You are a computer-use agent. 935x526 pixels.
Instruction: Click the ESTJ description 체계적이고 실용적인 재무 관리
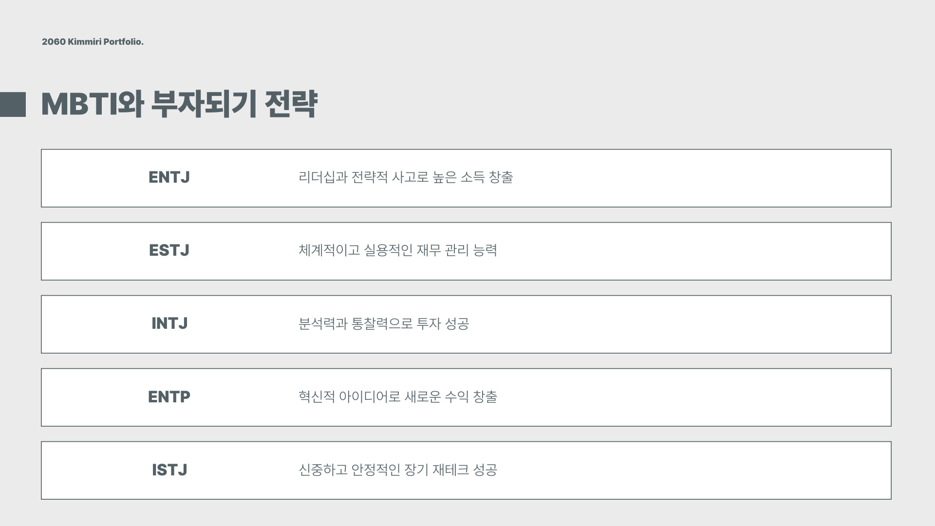tap(397, 250)
